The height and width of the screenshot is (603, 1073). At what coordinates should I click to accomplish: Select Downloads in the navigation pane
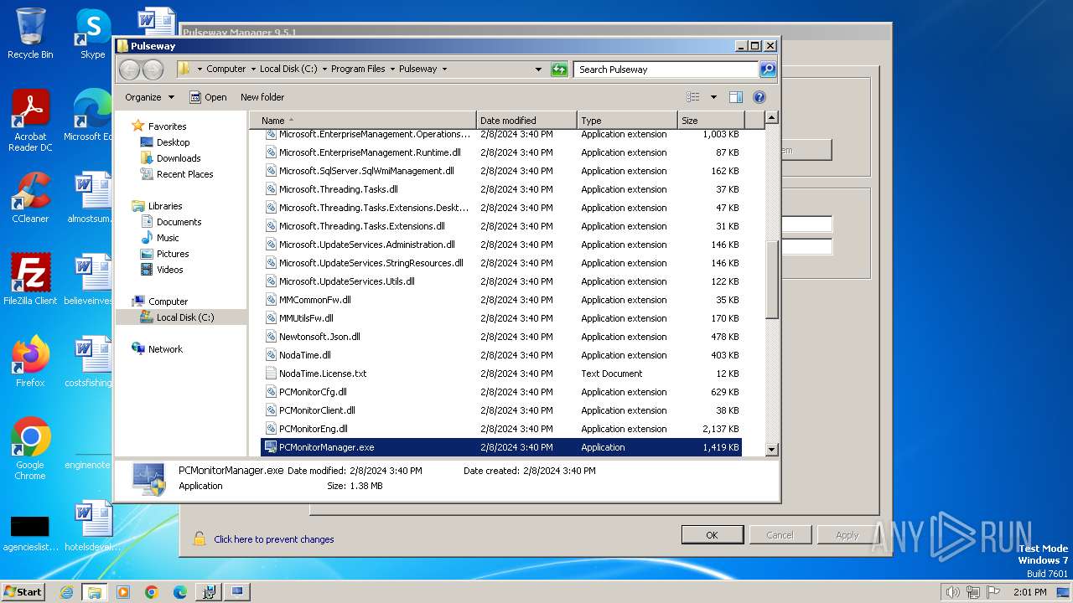(179, 158)
